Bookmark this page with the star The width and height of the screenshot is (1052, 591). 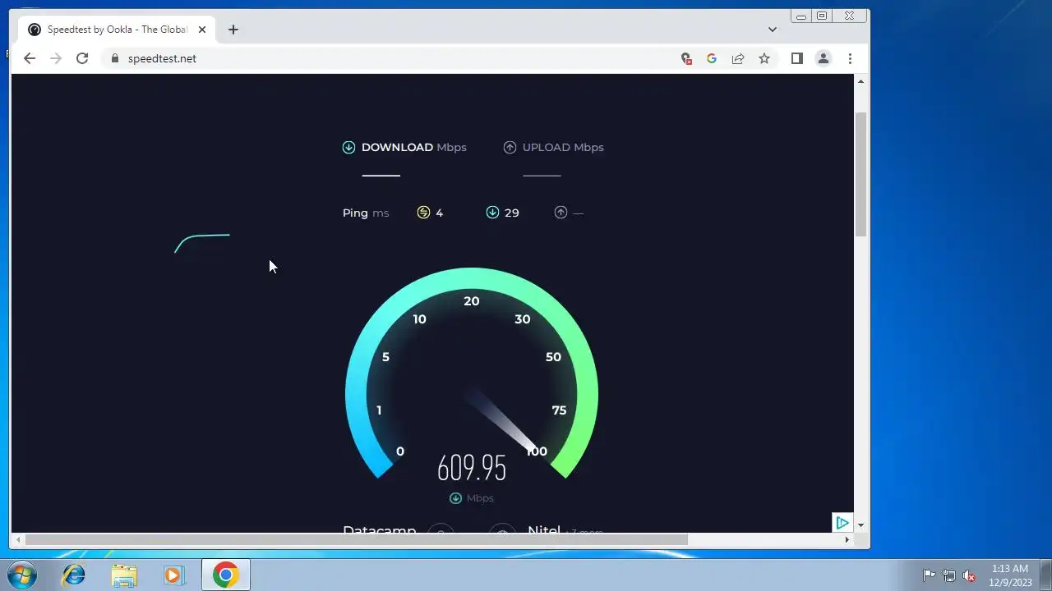764,58
